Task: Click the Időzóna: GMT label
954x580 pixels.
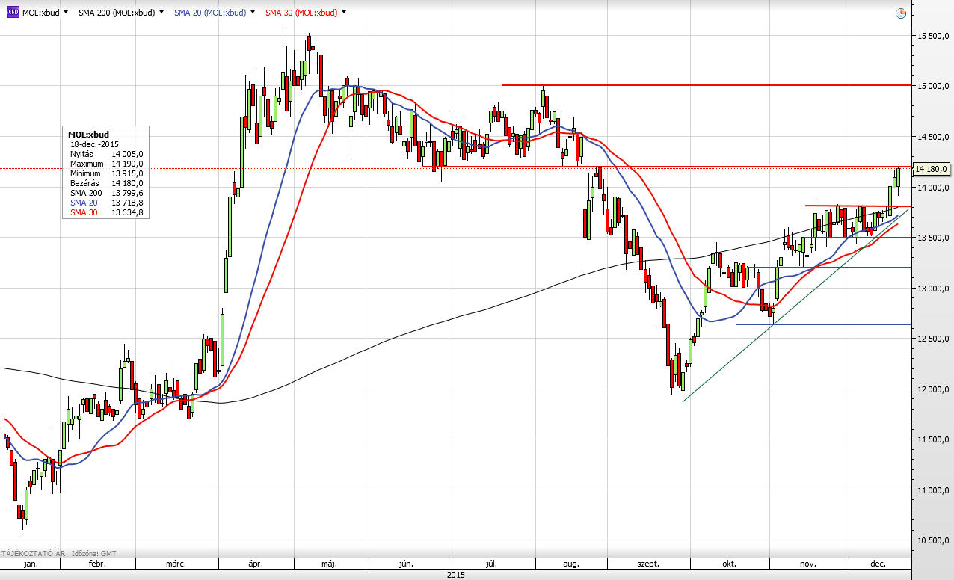Action: pyautogui.click(x=94, y=554)
